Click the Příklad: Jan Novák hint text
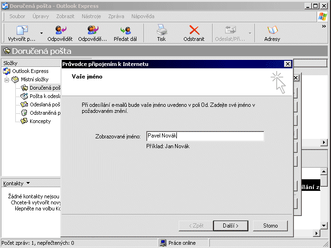 pyautogui.click(x=168, y=146)
